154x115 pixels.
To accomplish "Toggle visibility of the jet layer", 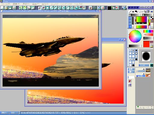I will click(144, 74).
